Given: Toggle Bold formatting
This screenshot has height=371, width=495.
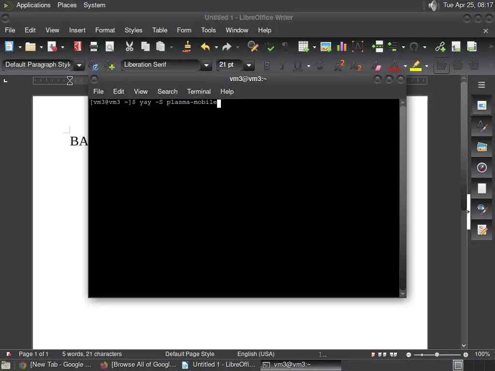Looking at the screenshot, I should [267, 65].
